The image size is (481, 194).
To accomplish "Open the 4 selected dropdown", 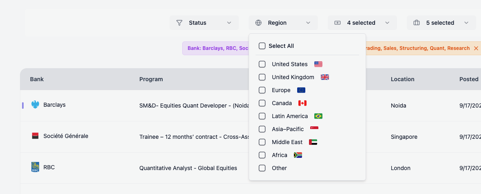I will pyautogui.click(x=362, y=23).
